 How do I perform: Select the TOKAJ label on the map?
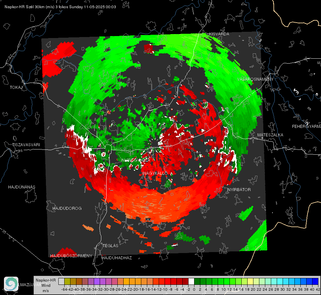(16, 88)
